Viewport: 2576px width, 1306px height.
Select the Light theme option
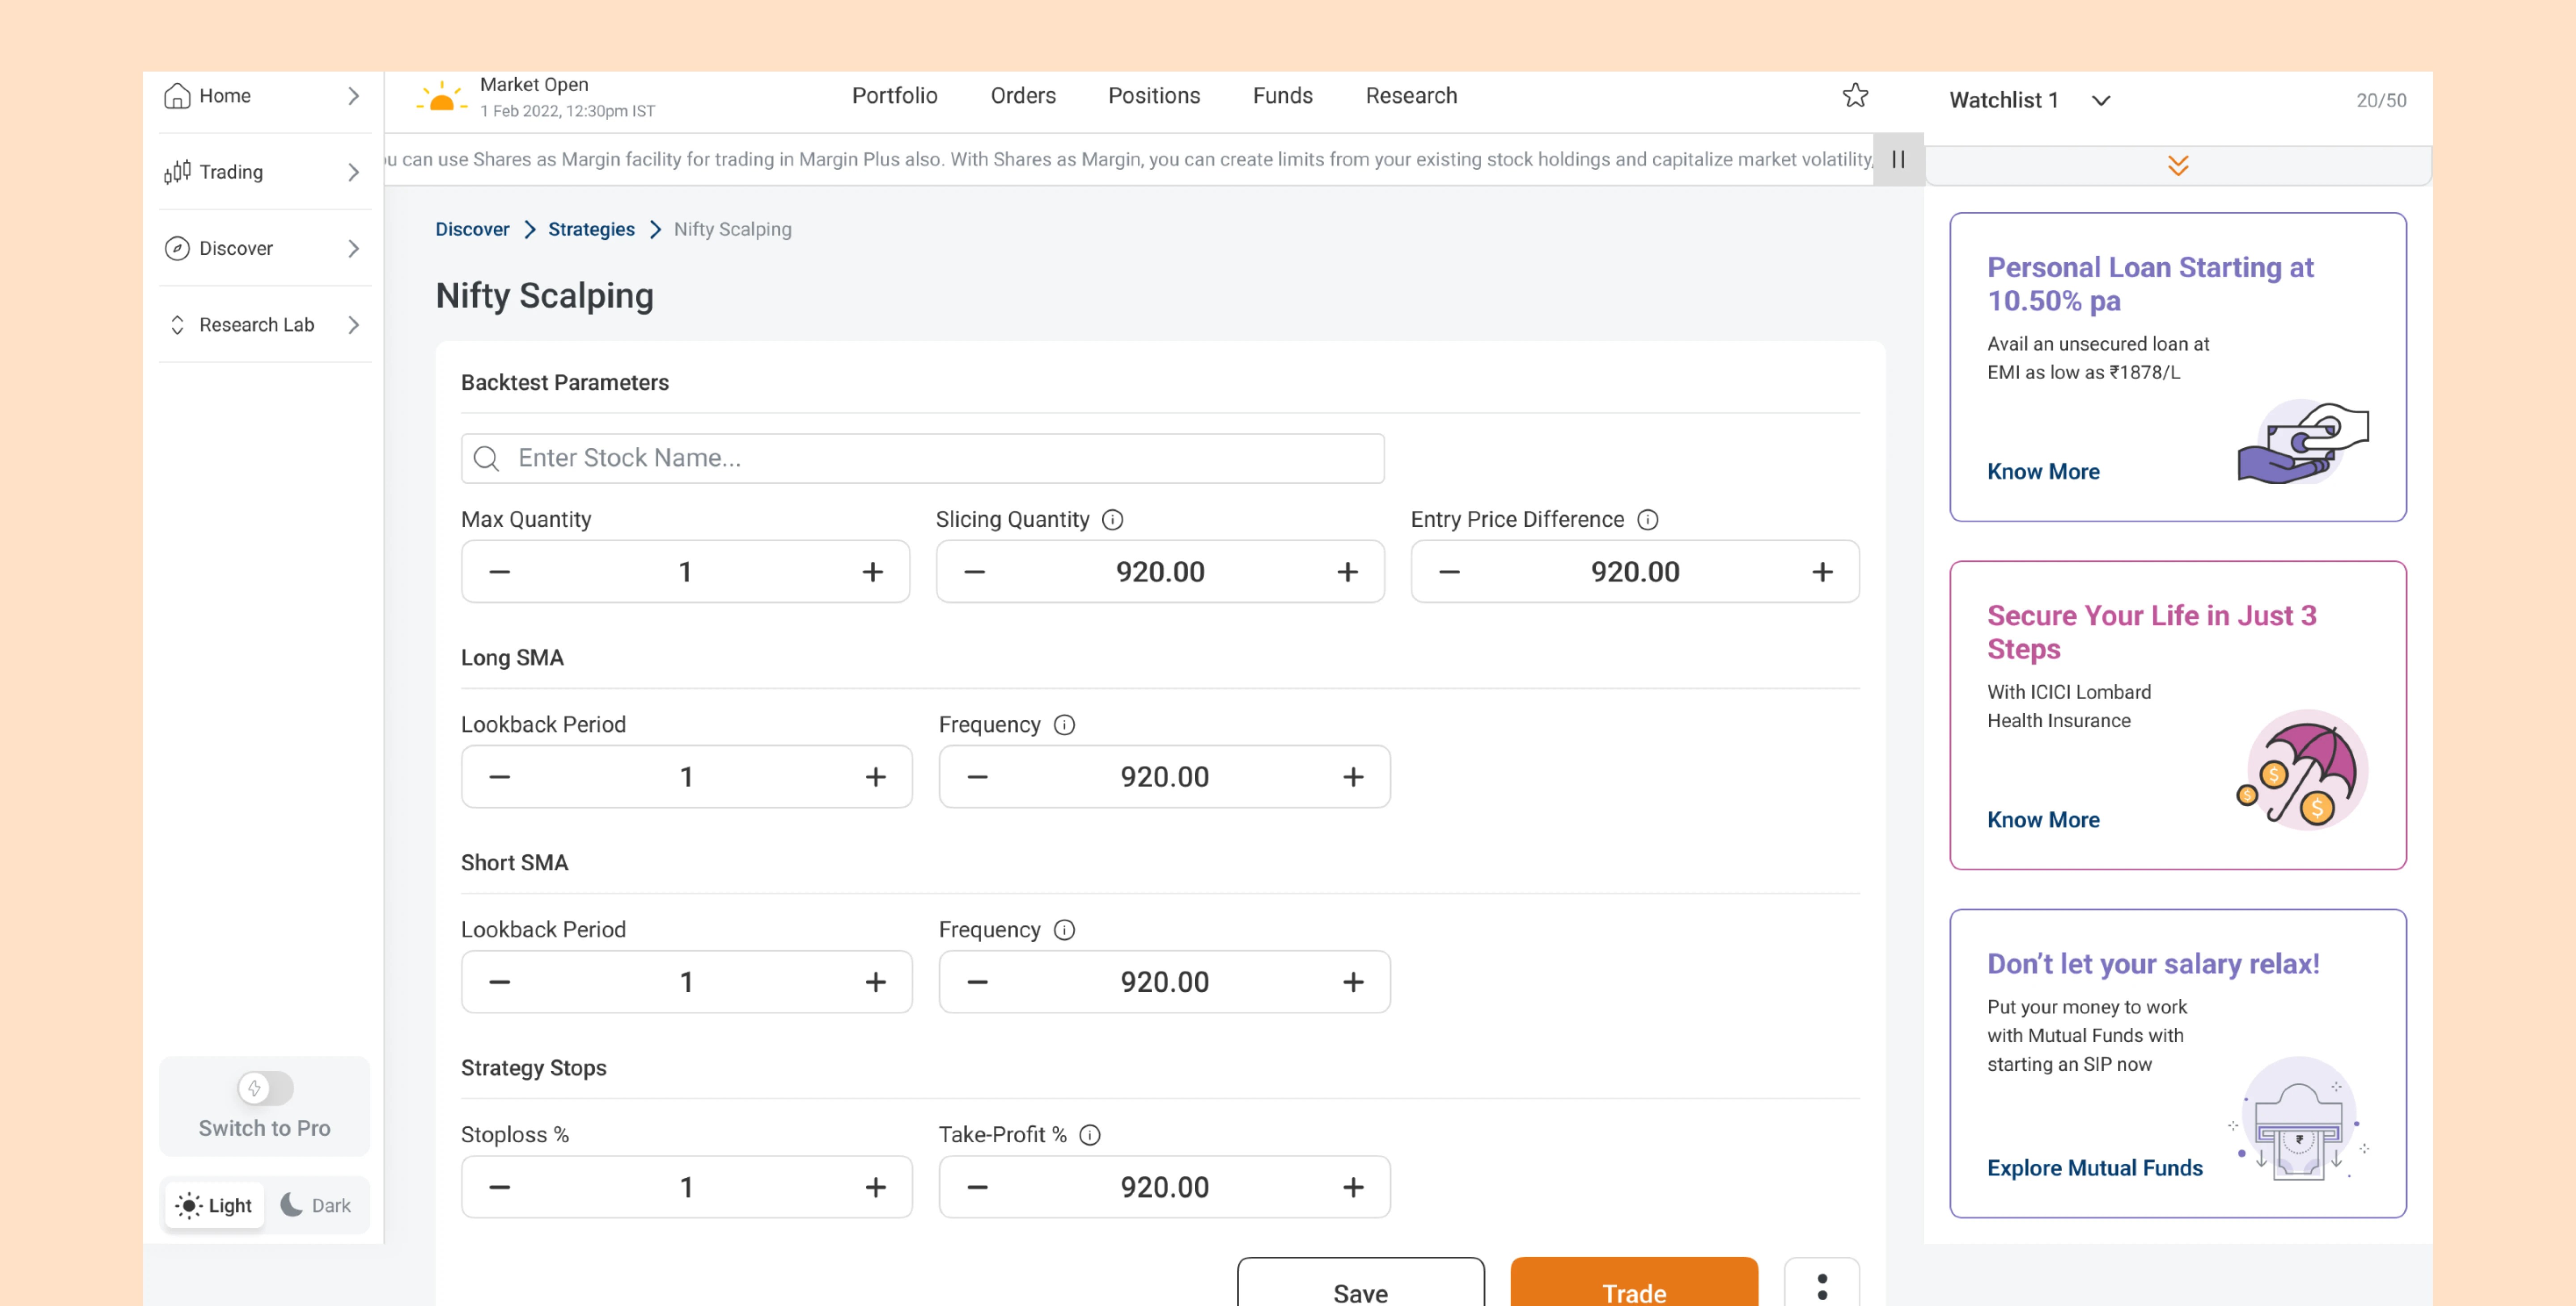(x=214, y=1205)
